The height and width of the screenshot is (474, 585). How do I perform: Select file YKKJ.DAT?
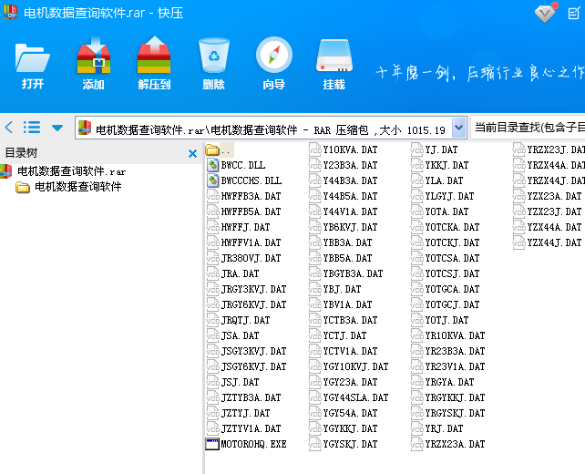coord(439,165)
